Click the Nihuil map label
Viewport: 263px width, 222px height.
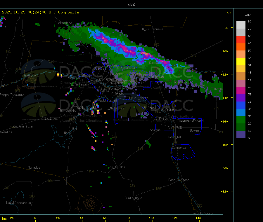tap(69, 133)
